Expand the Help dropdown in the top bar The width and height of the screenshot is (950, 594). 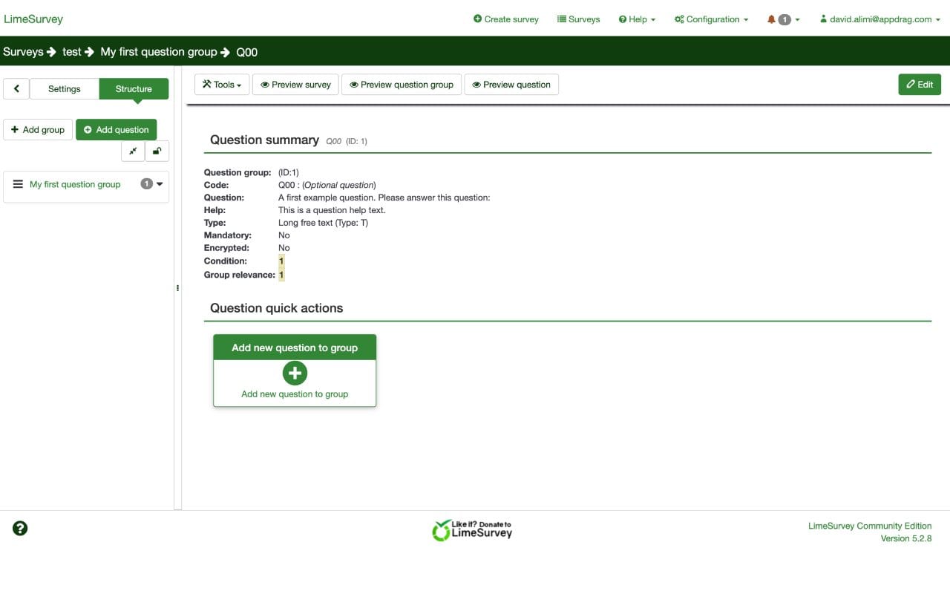click(636, 19)
